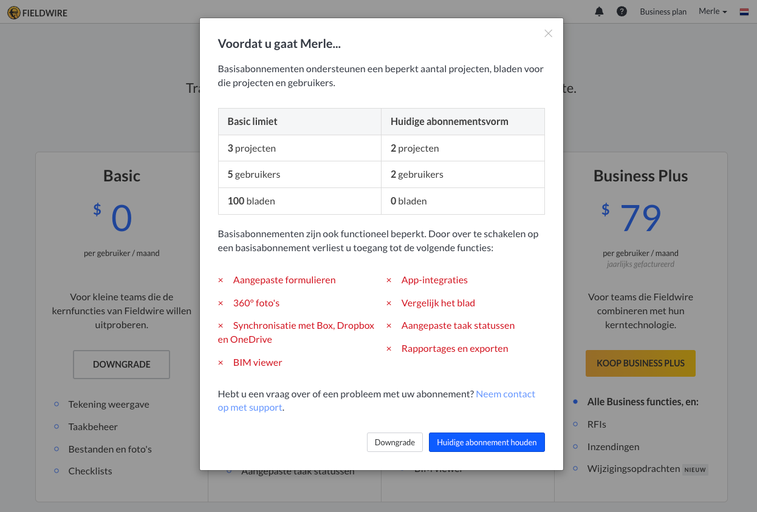
Task: Click 'Tekening weergave' in the Basic features
Action: tap(109, 404)
